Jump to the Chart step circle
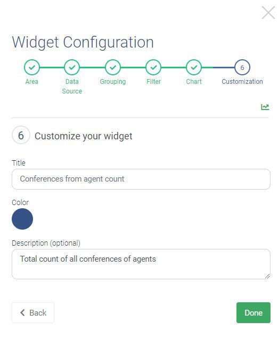This screenshot has height=353, width=278. click(x=194, y=67)
